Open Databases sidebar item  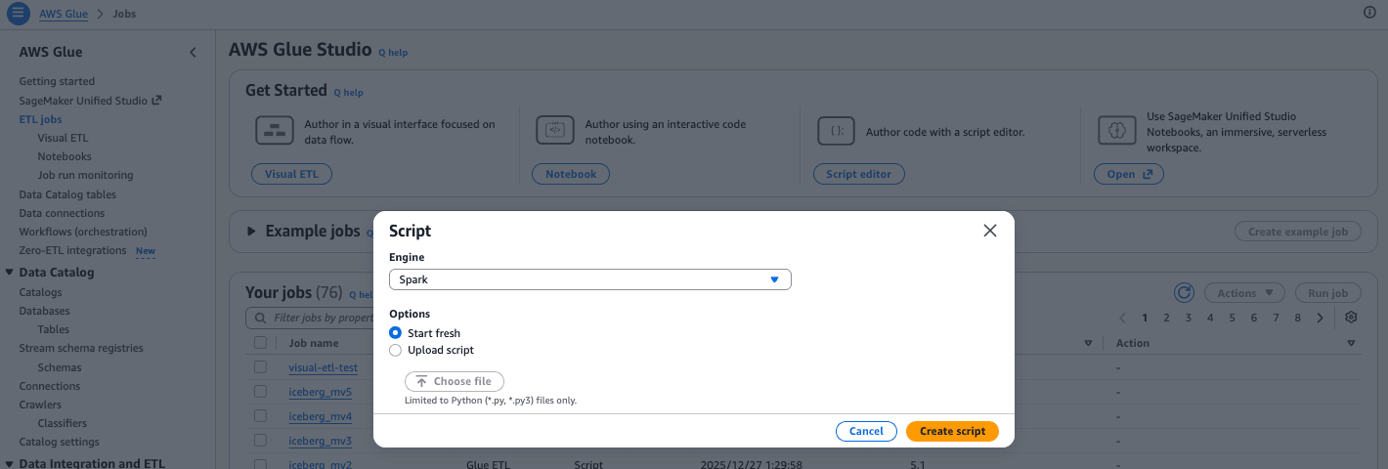[x=44, y=311]
